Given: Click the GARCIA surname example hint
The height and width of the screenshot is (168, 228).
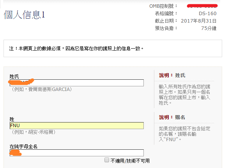Looking at the screenshot, I should point(42,89).
